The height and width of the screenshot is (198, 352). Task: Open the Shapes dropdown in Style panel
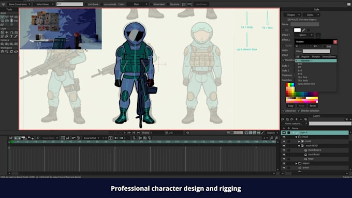pos(292,15)
